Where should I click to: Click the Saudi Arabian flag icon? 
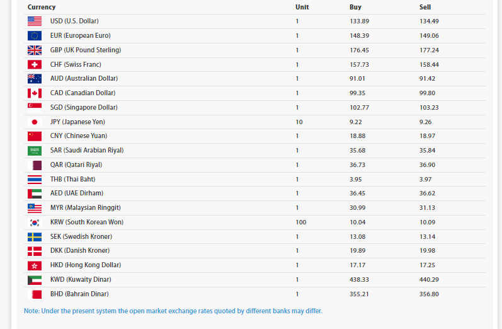coord(35,150)
